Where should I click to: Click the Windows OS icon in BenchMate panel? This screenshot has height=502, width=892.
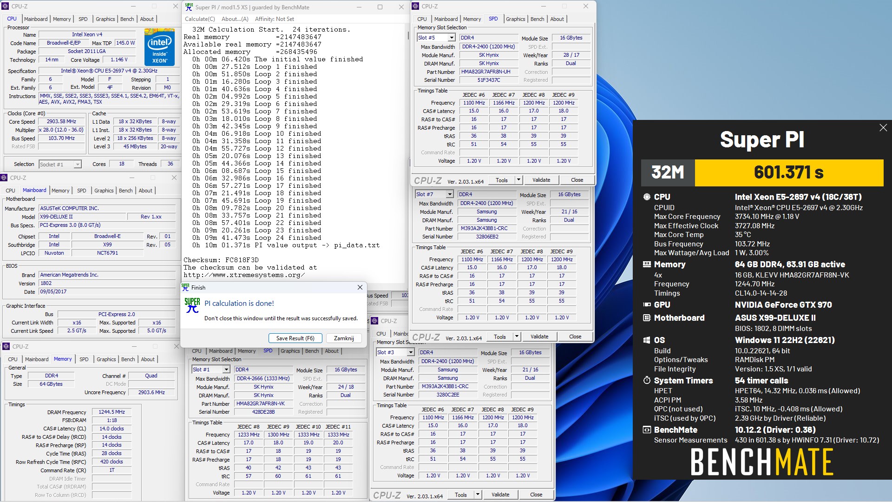(x=647, y=340)
